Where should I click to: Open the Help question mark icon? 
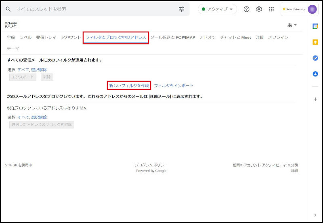(246, 9)
